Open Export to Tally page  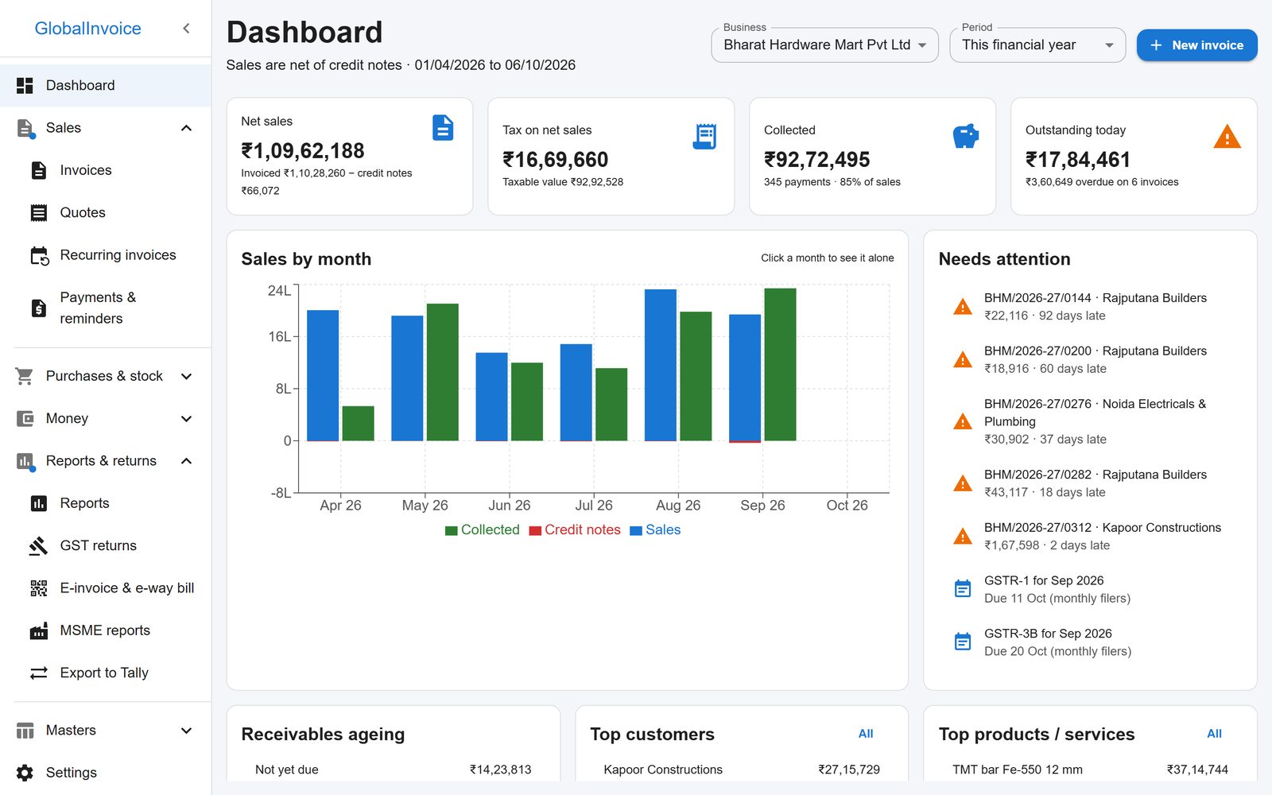click(106, 673)
